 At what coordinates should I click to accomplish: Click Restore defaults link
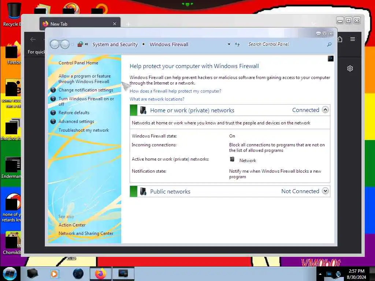[74, 113]
